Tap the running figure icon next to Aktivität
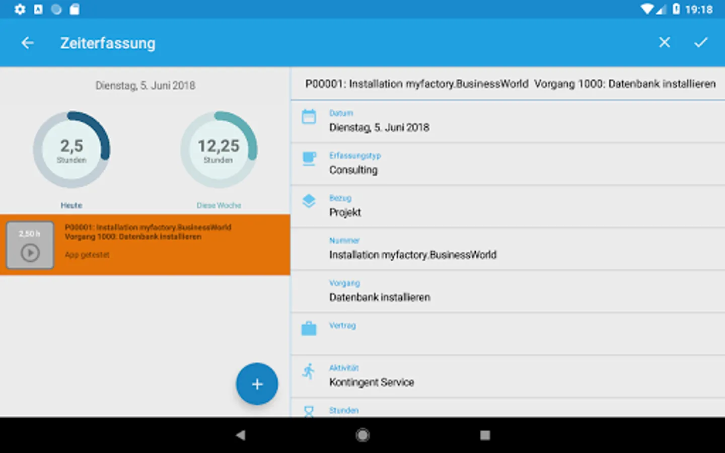Screen dimensions: 725x453 (309, 371)
